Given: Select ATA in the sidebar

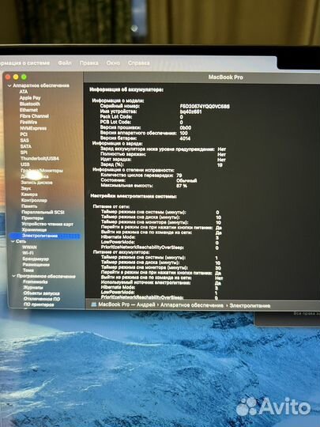Looking at the screenshot, I should point(24,92).
